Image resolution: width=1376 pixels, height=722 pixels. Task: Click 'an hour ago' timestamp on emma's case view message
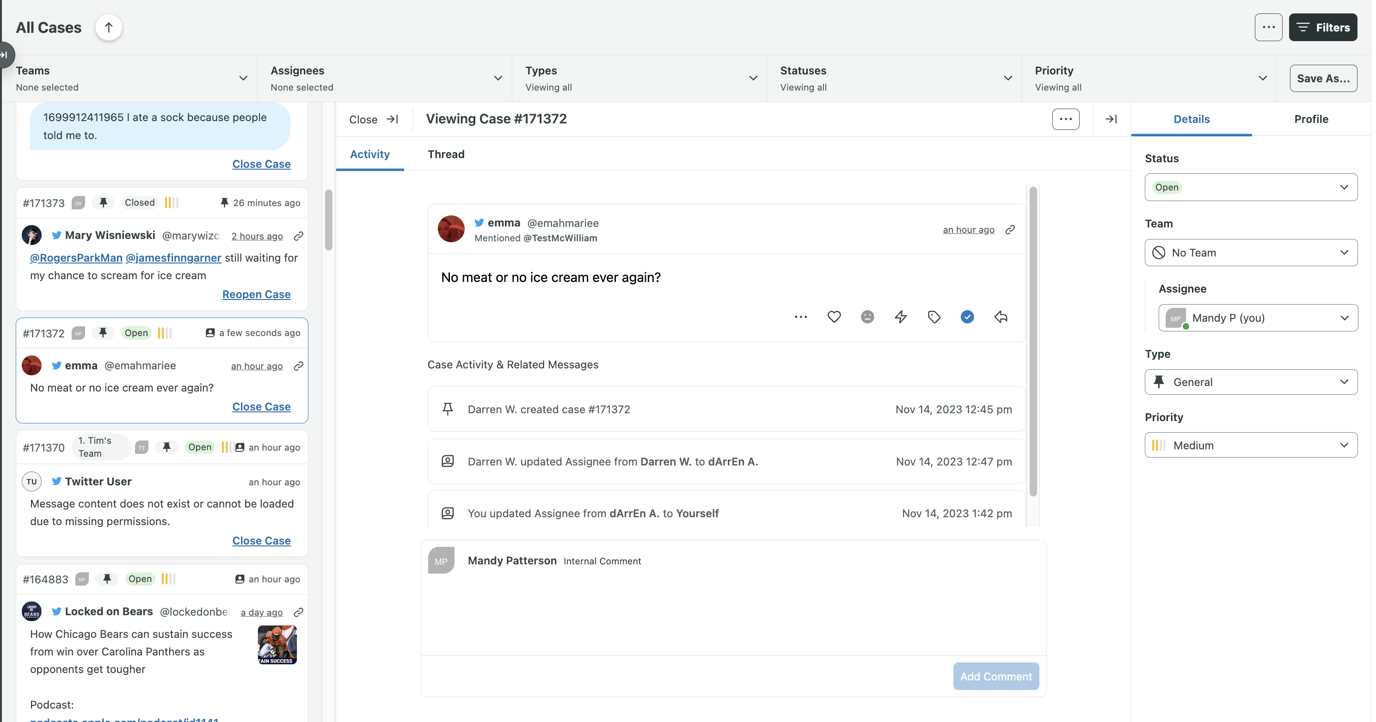point(968,230)
